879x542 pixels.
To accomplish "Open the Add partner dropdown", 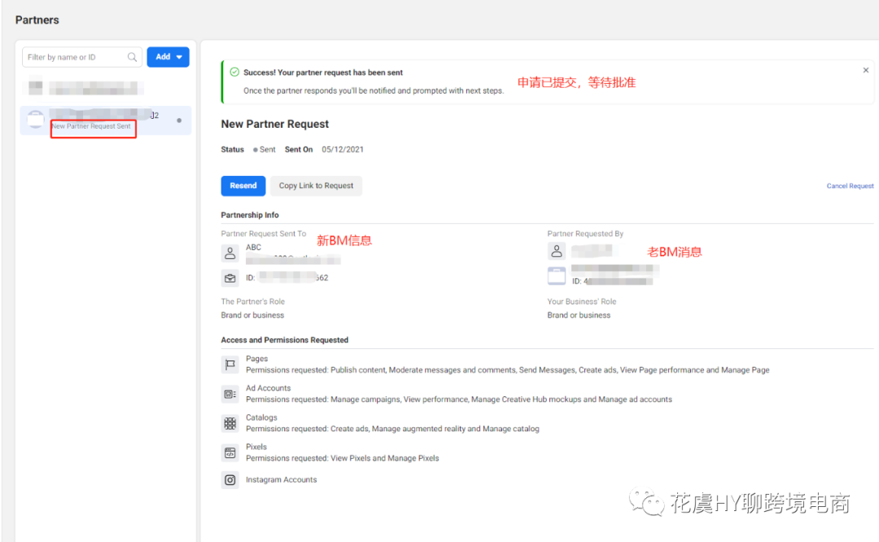I will coord(168,57).
